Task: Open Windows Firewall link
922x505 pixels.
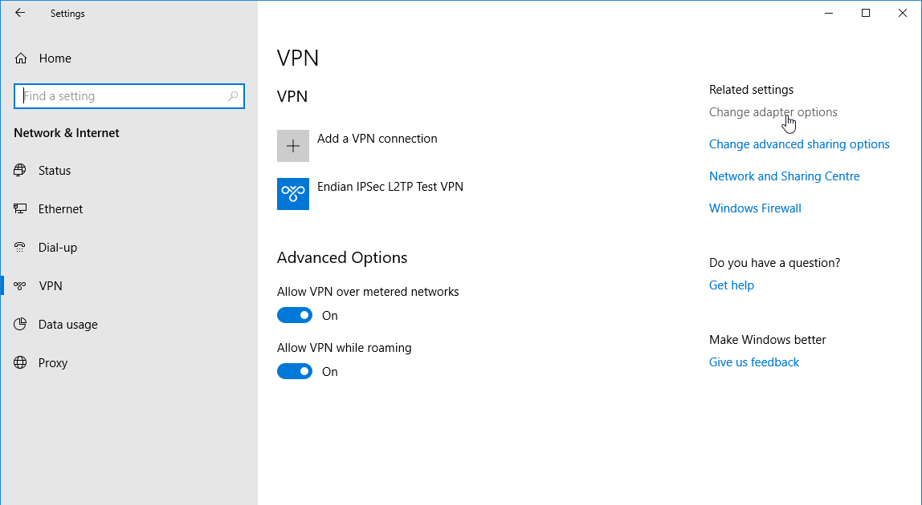Action: point(755,208)
